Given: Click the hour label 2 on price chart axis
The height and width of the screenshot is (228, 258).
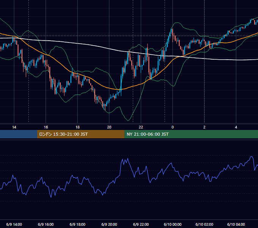Looking at the screenshot, I should tap(205, 127).
